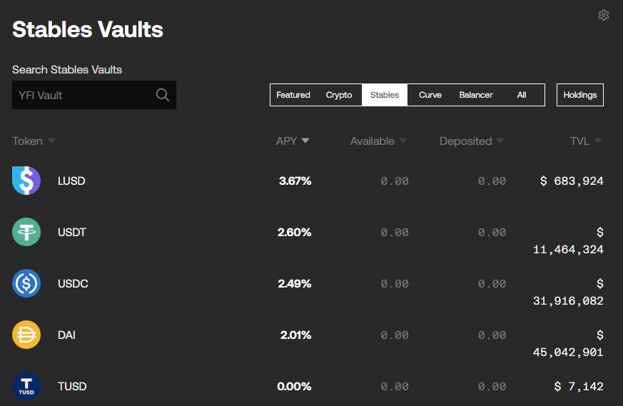
Task: Sort by Token using its arrow
Action: (x=51, y=141)
